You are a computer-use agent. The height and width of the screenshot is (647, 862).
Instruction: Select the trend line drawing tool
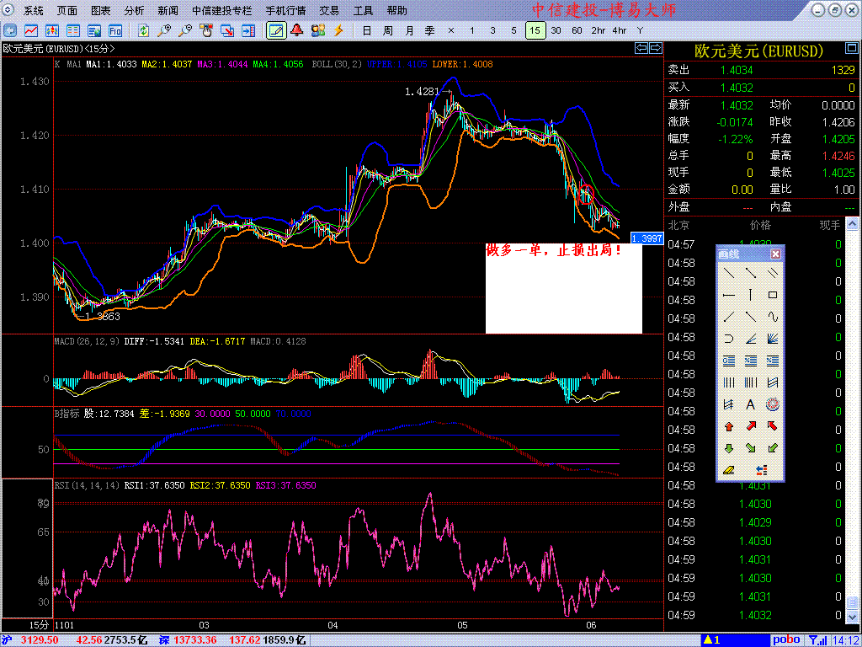point(728,272)
